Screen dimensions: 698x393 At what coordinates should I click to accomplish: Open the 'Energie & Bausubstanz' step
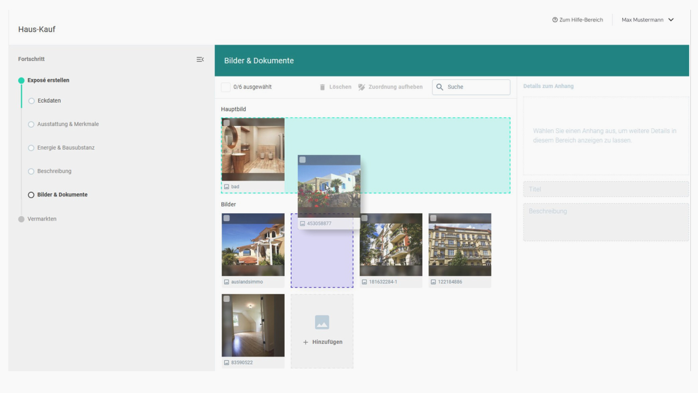[65, 148]
